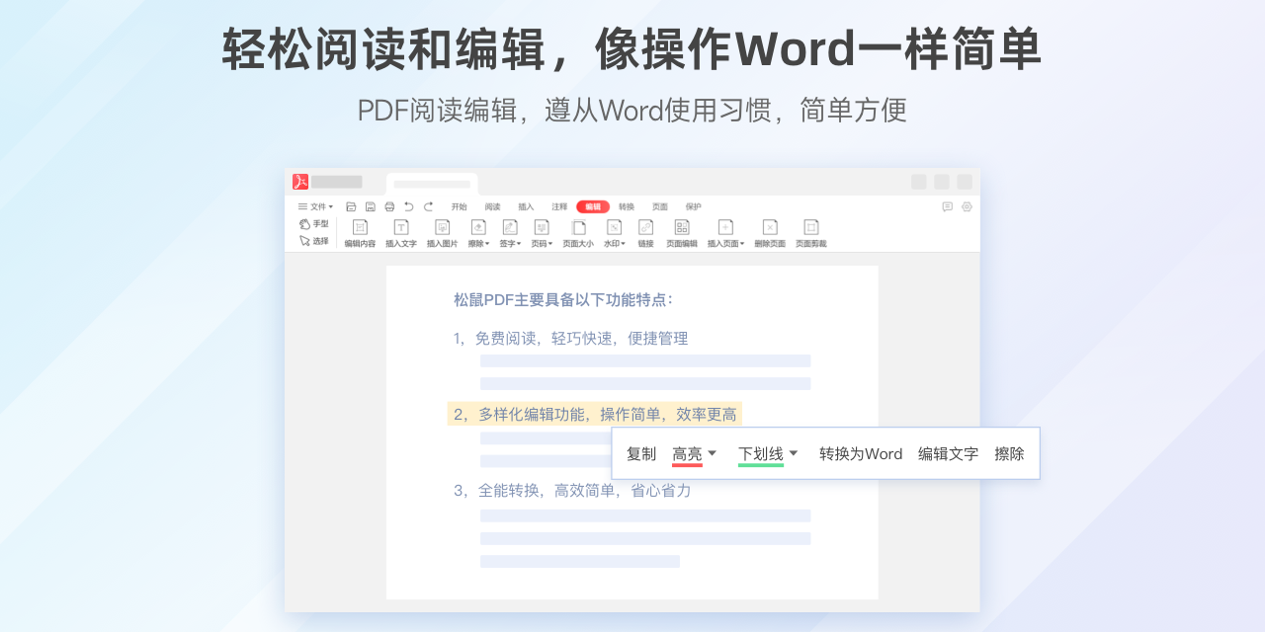Open the 链接 link tool
The image size is (1265, 632).
[647, 228]
